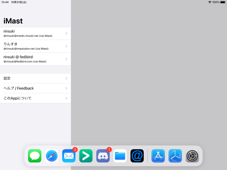Expand chevron on rinsuki mstdn row
Viewport: 227px width, 170px height.
[x=66, y=34]
